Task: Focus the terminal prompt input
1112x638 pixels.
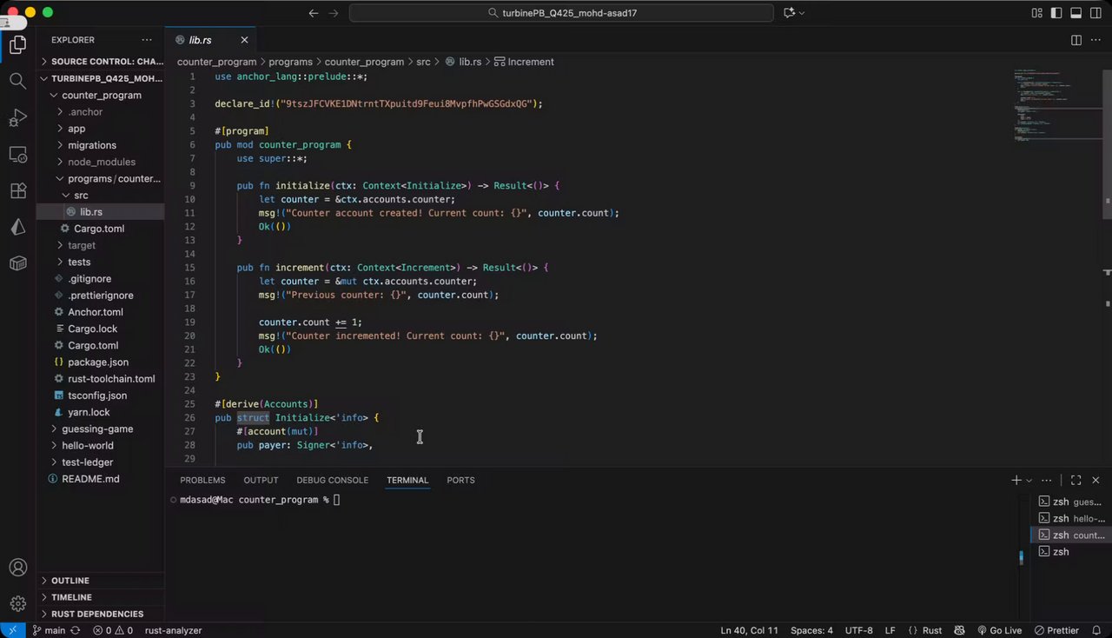Action: coord(337,500)
